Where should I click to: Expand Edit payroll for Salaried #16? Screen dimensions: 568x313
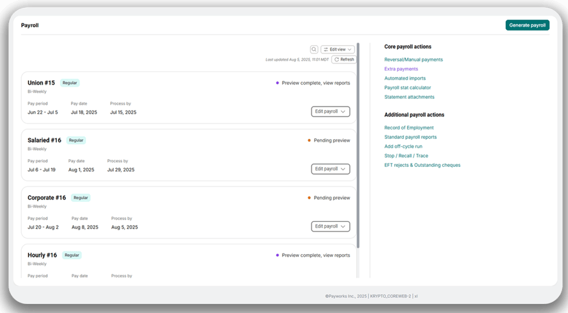(330, 169)
